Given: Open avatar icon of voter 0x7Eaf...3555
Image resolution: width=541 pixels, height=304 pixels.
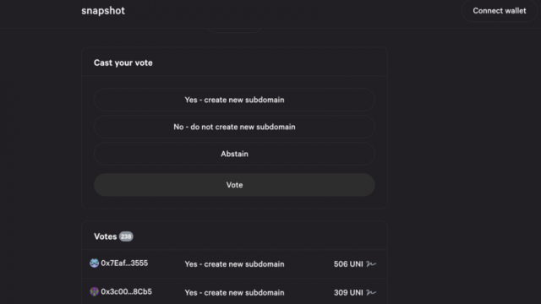Looking at the screenshot, I should point(94,263).
